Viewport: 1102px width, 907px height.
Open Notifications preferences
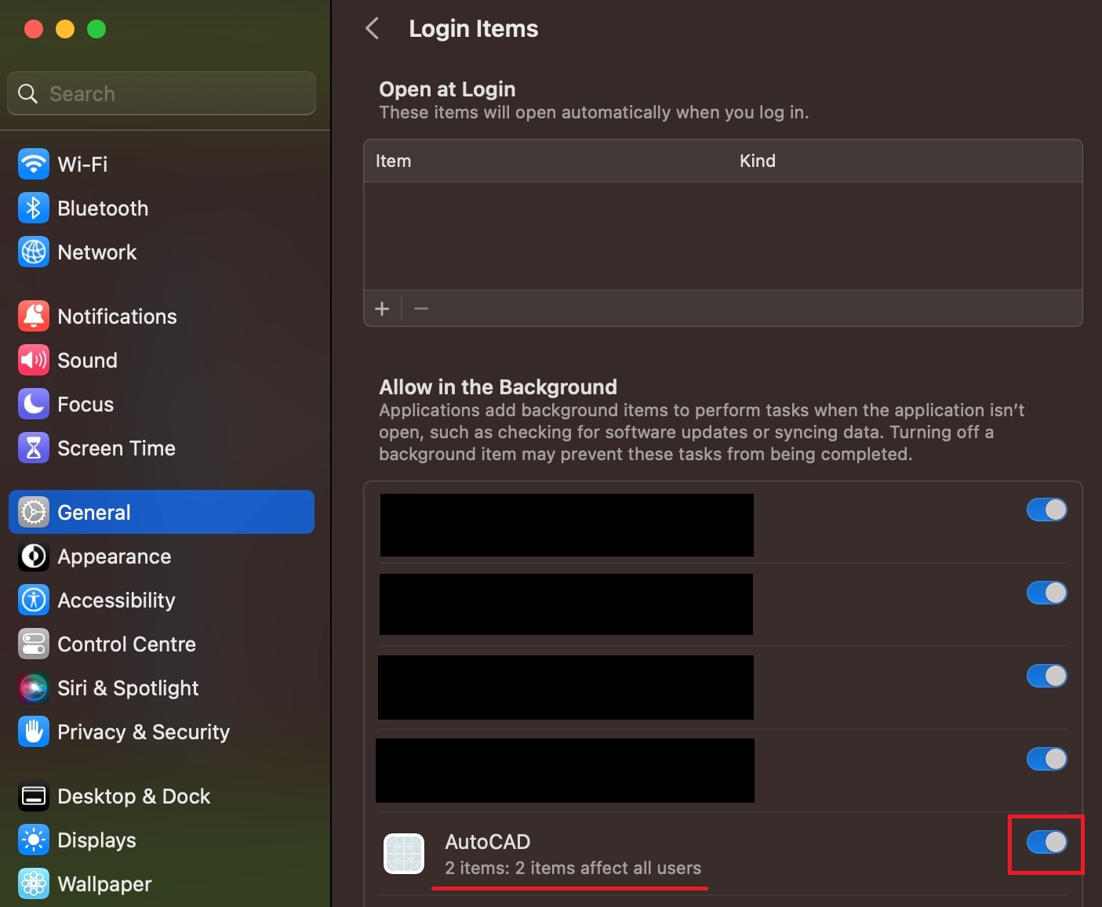point(116,316)
